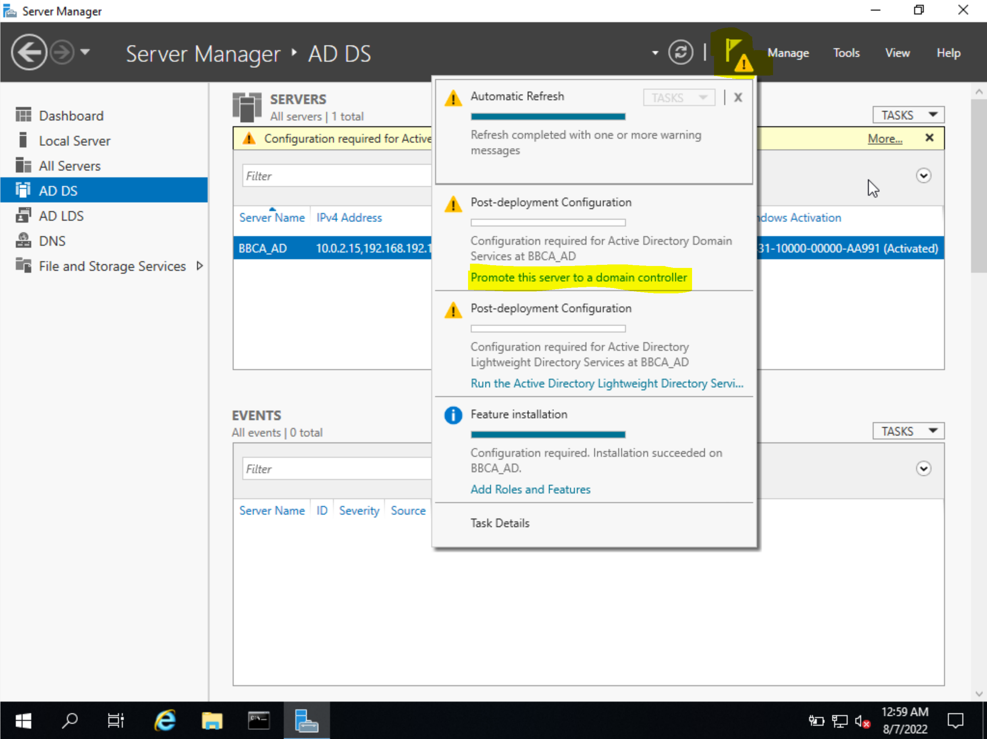Click the Local Server sidebar icon

click(23, 140)
